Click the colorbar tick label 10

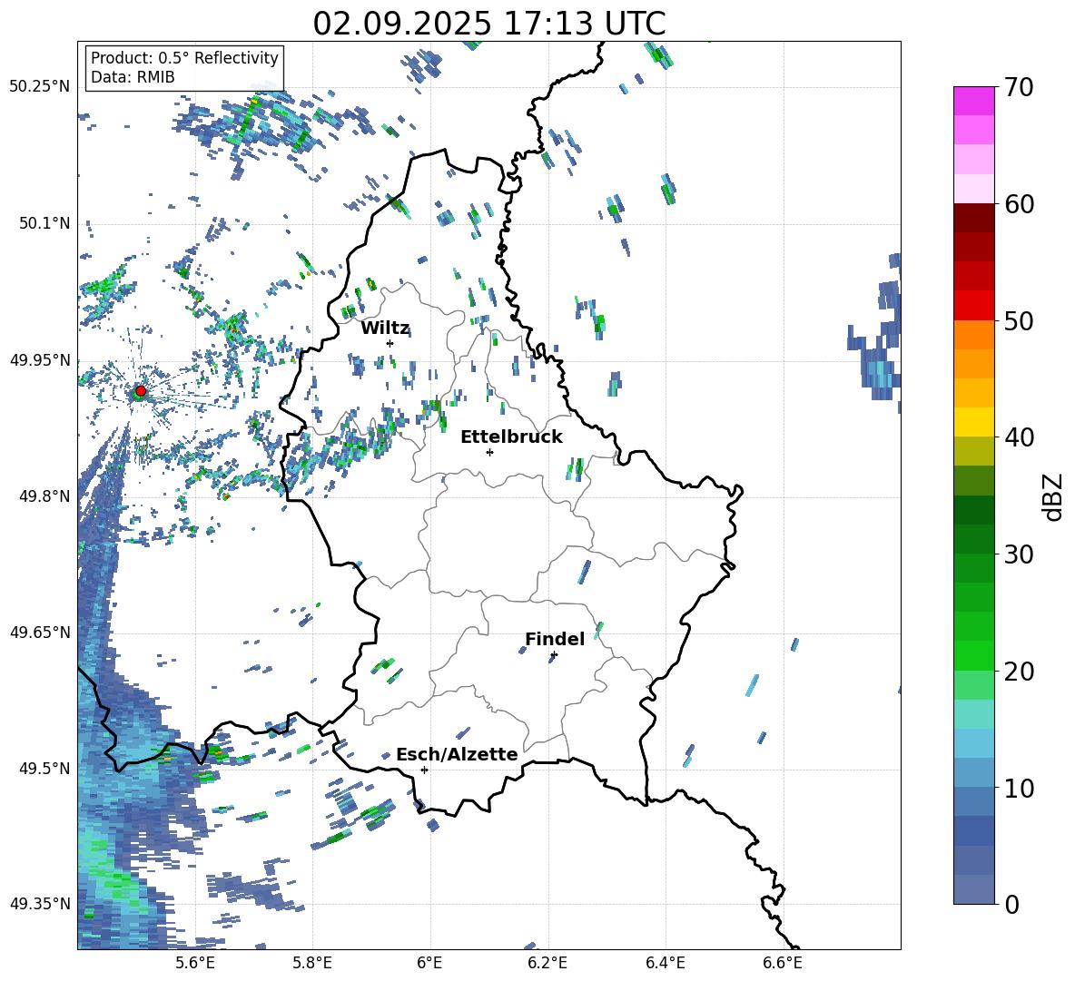(x=1019, y=788)
